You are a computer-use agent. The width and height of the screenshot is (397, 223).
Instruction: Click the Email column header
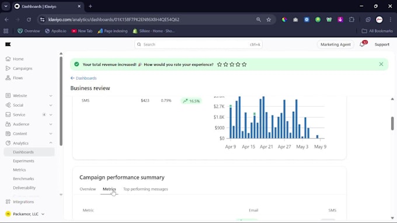(253, 210)
